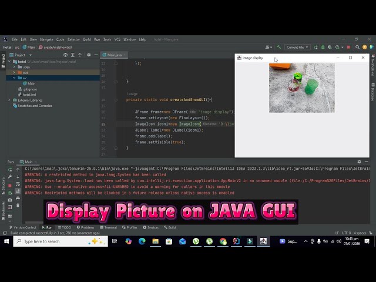
Task: Click the Debug bug icon in top toolbar
Action: tap(323, 47)
